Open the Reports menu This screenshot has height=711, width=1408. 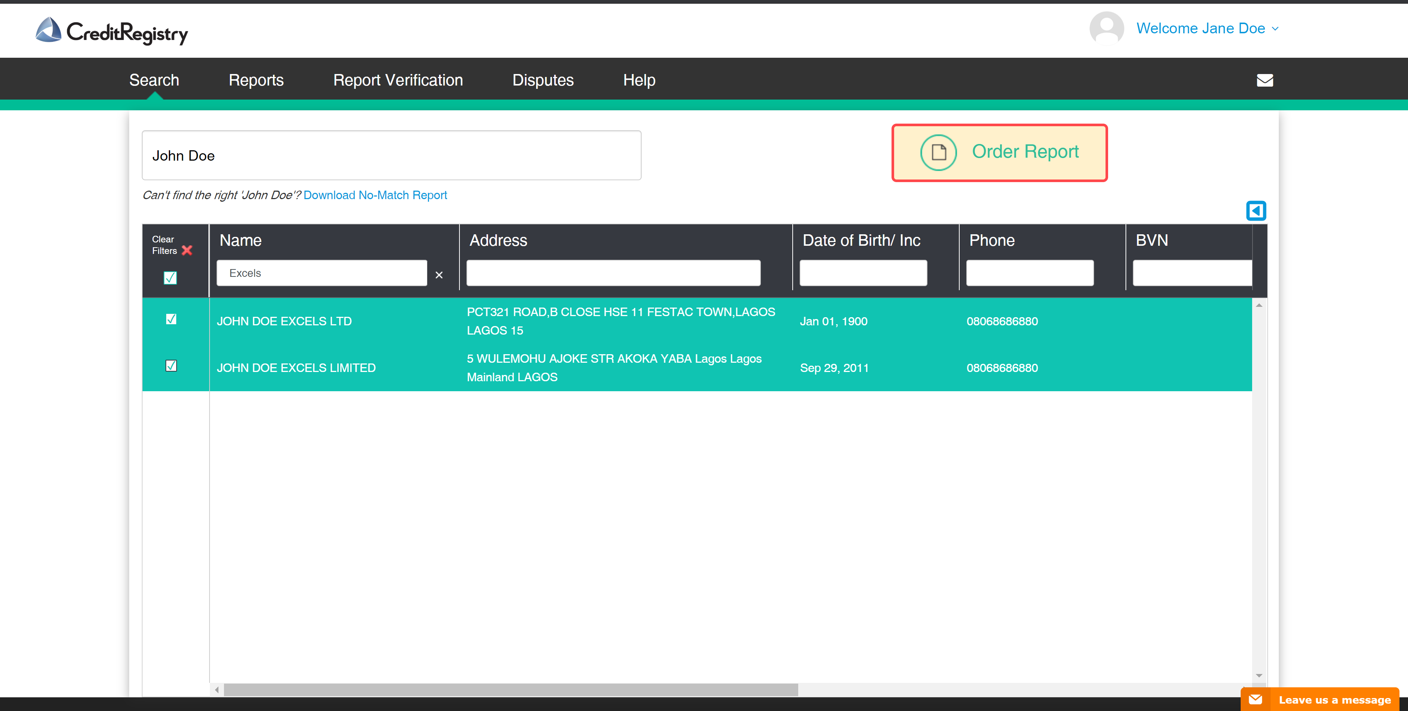point(256,80)
